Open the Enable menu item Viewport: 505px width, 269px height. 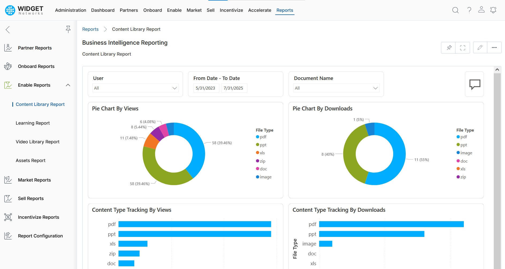[174, 10]
